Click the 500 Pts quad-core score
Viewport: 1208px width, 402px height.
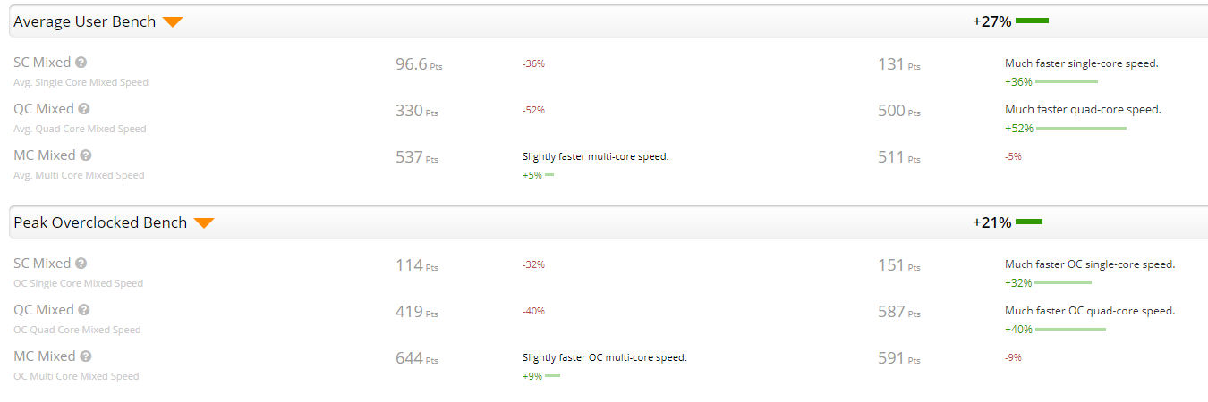coord(899,111)
